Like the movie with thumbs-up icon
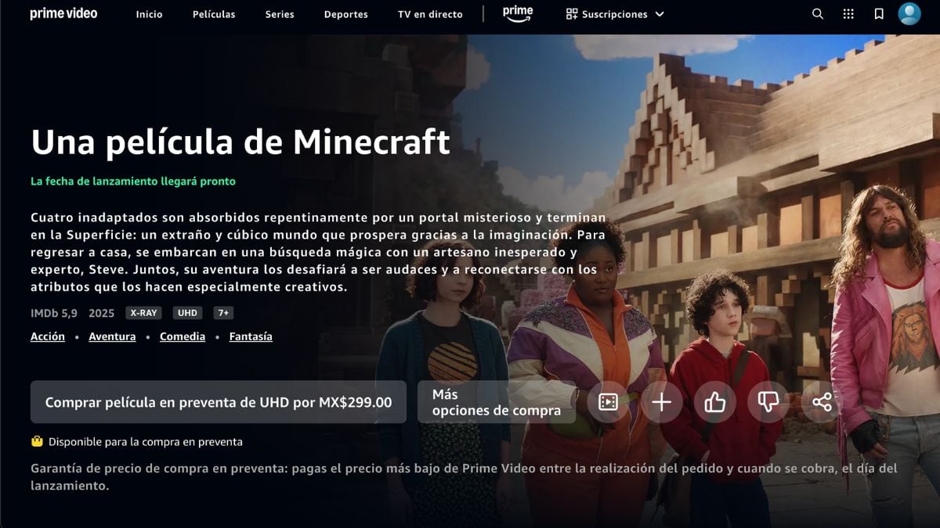The image size is (940, 528). pyautogui.click(x=714, y=402)
